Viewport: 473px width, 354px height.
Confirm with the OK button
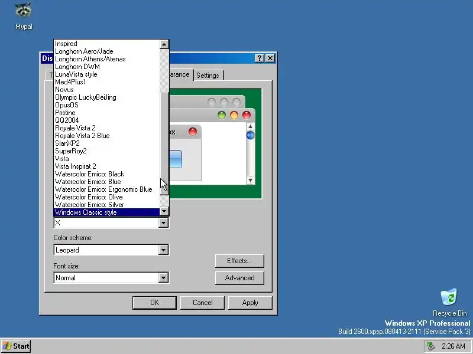[x=154, y=303]
